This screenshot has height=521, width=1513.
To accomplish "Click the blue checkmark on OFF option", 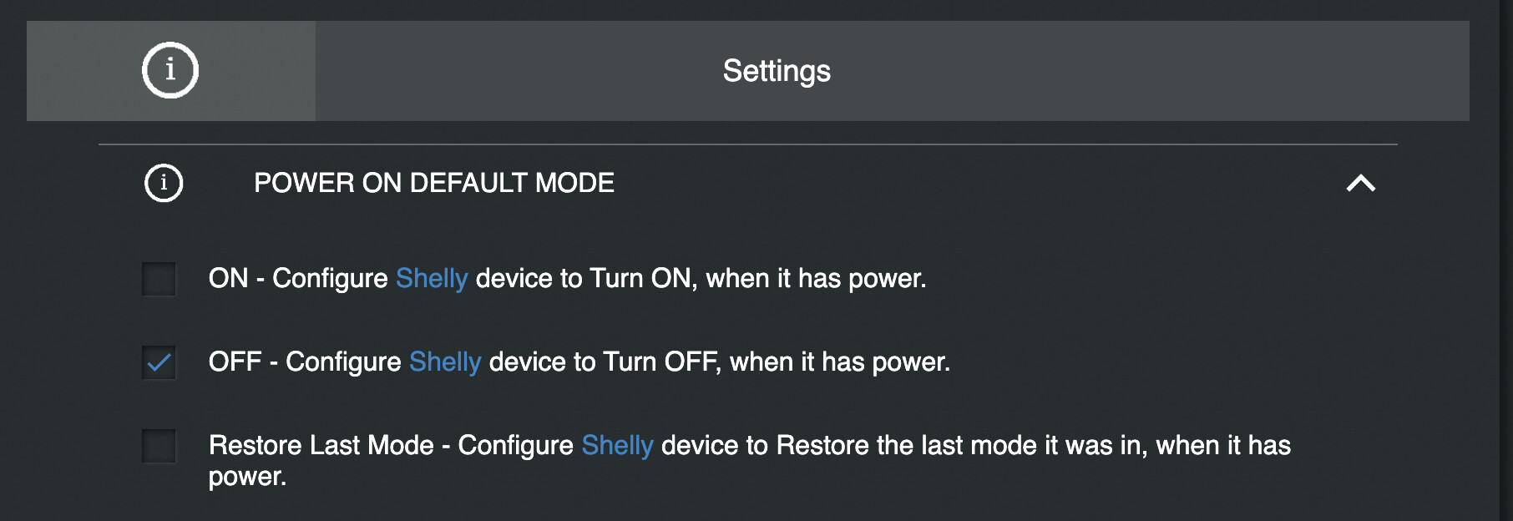I will [x=159, y=362].
